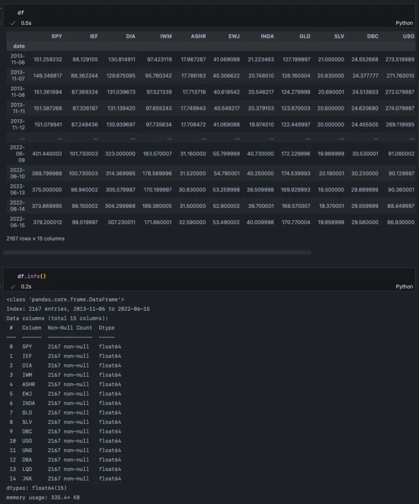
Task: Click the IEF column header
Action: [94, 36]
